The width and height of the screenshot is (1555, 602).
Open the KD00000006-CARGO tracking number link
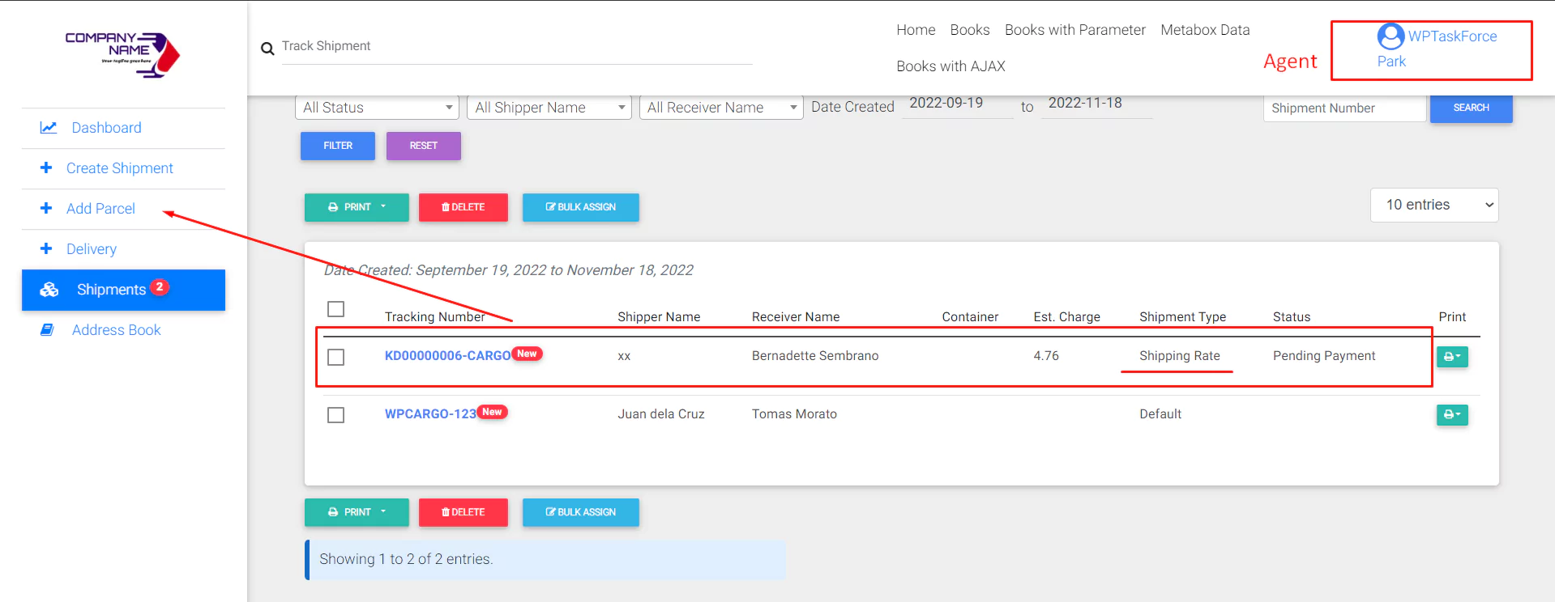pyautogui.click(x=447, y=356)
